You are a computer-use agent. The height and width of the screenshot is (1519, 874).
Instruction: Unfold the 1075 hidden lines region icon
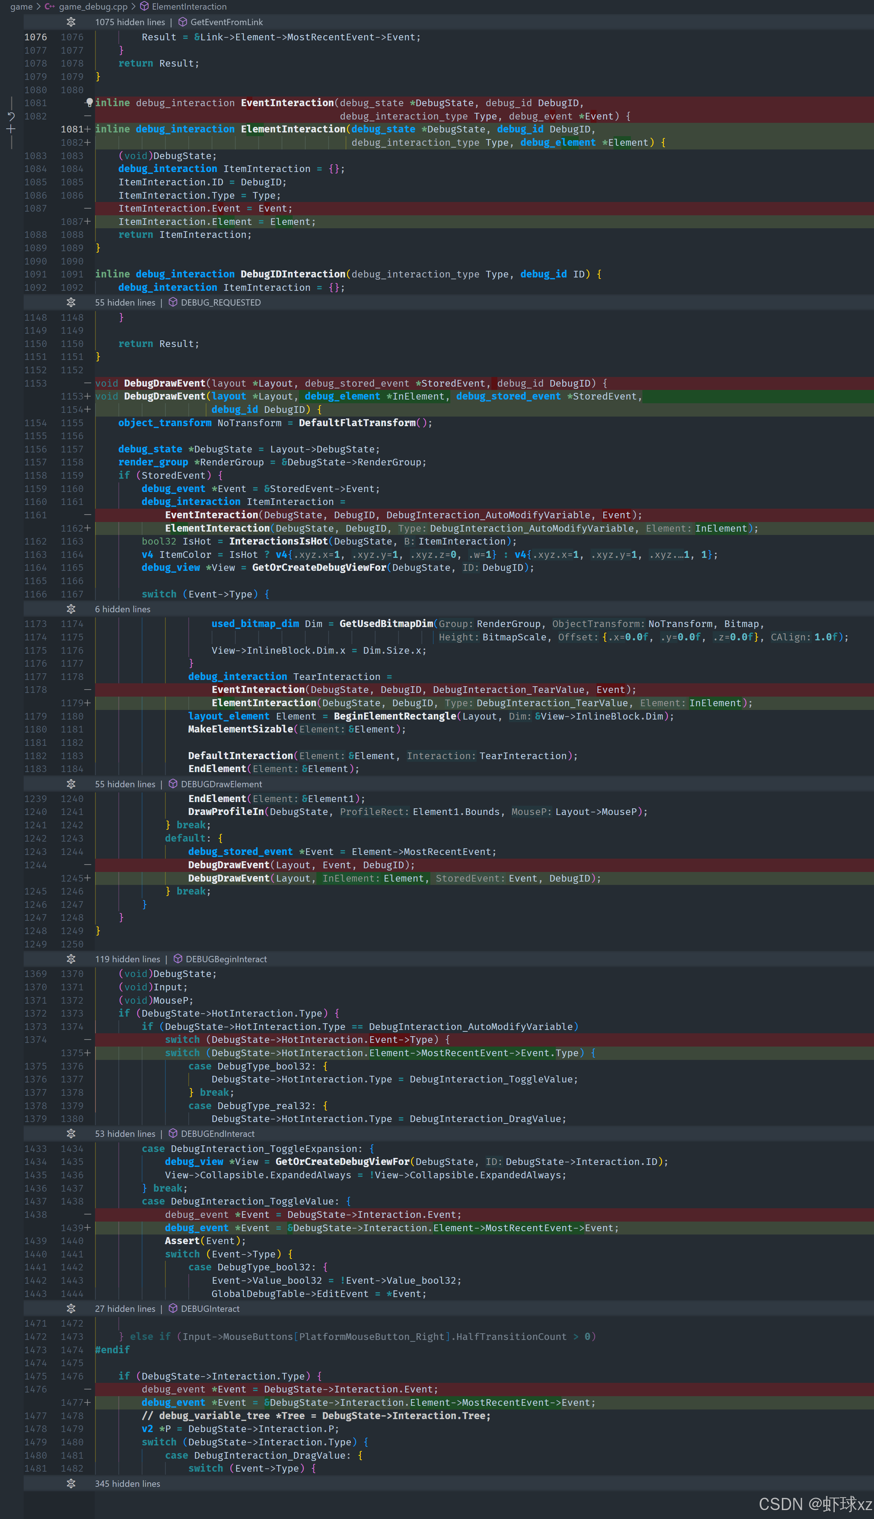pos(71,22)
